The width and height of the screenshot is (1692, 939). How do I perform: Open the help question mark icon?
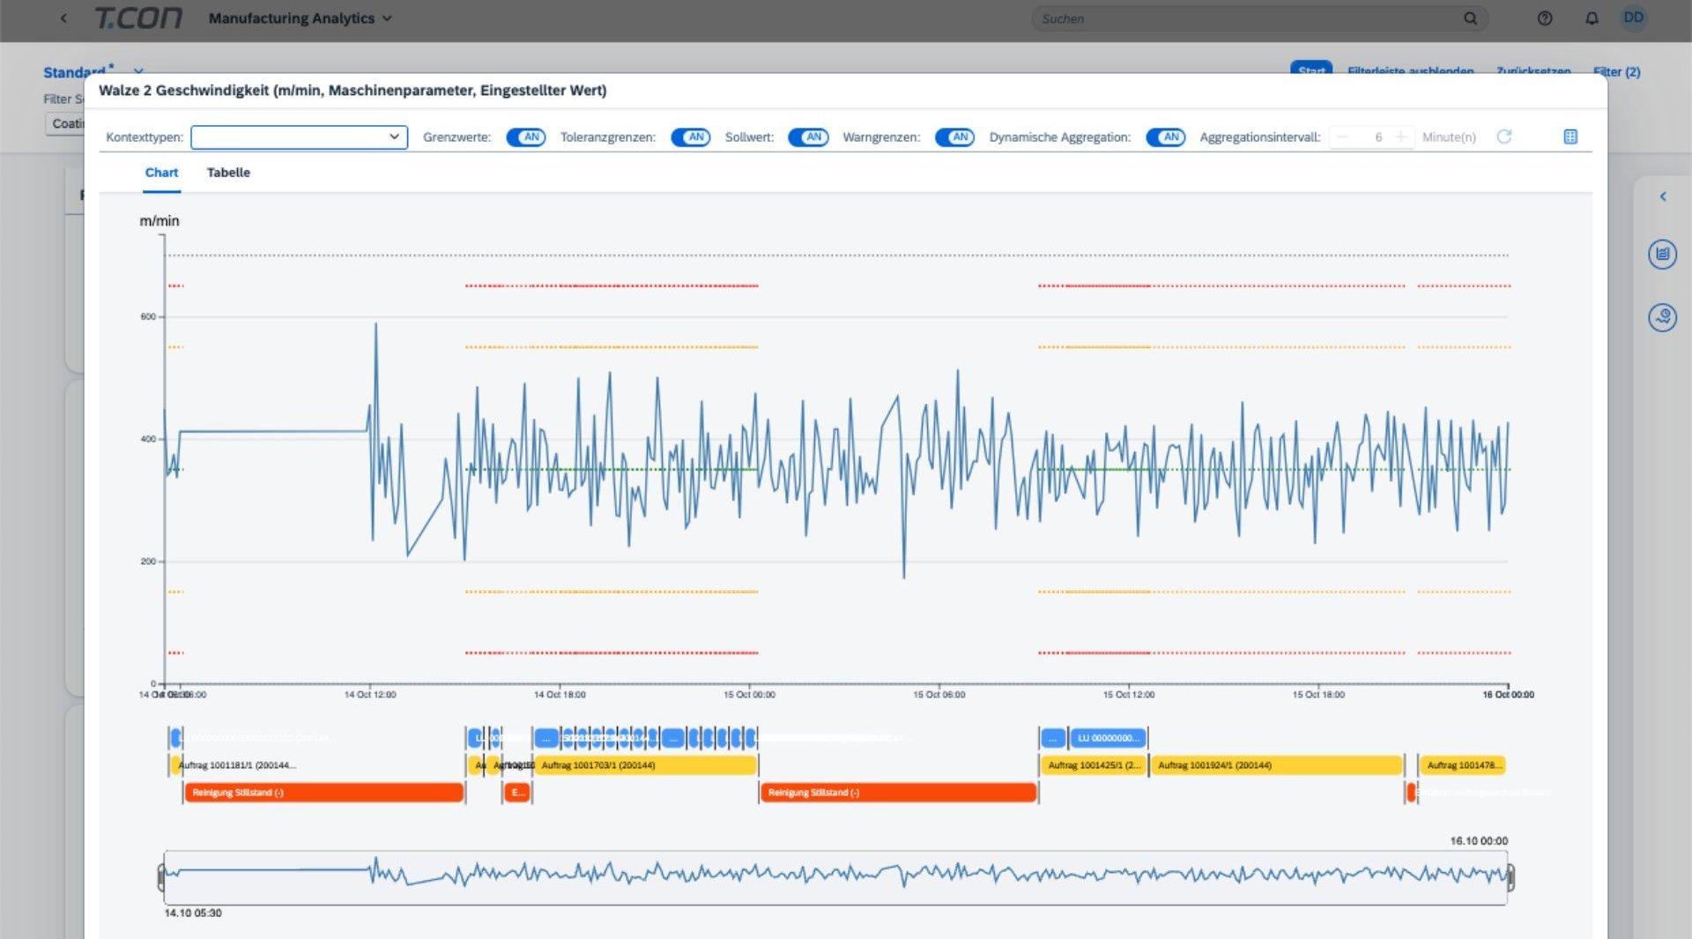(1545, 18)
